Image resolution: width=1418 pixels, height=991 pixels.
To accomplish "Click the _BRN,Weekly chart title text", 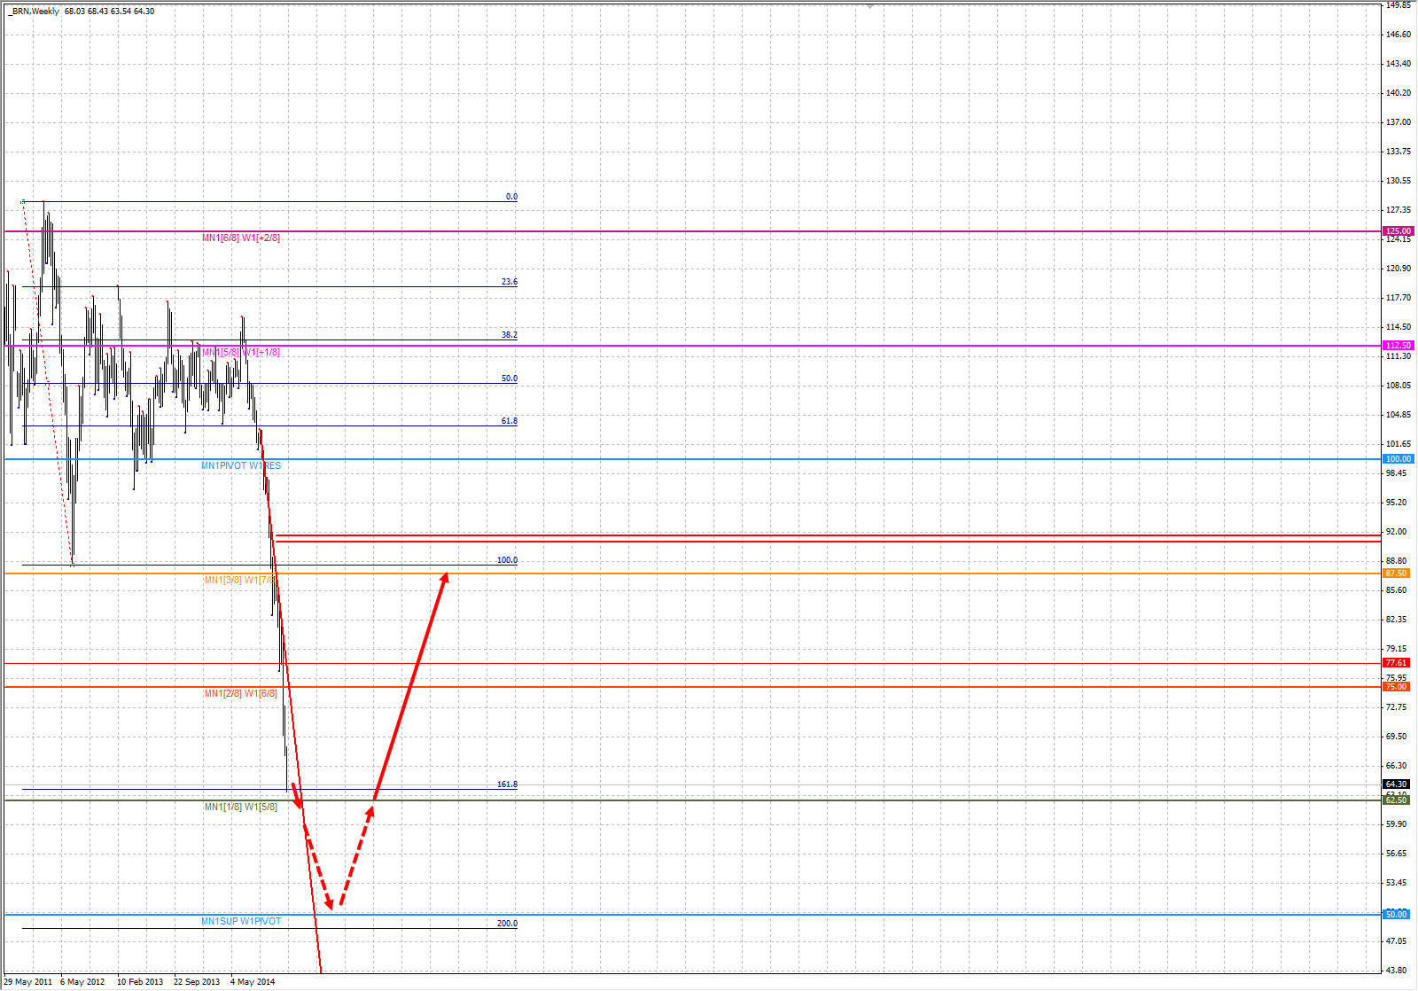I will pyautogui.click(x=34, y=12).
